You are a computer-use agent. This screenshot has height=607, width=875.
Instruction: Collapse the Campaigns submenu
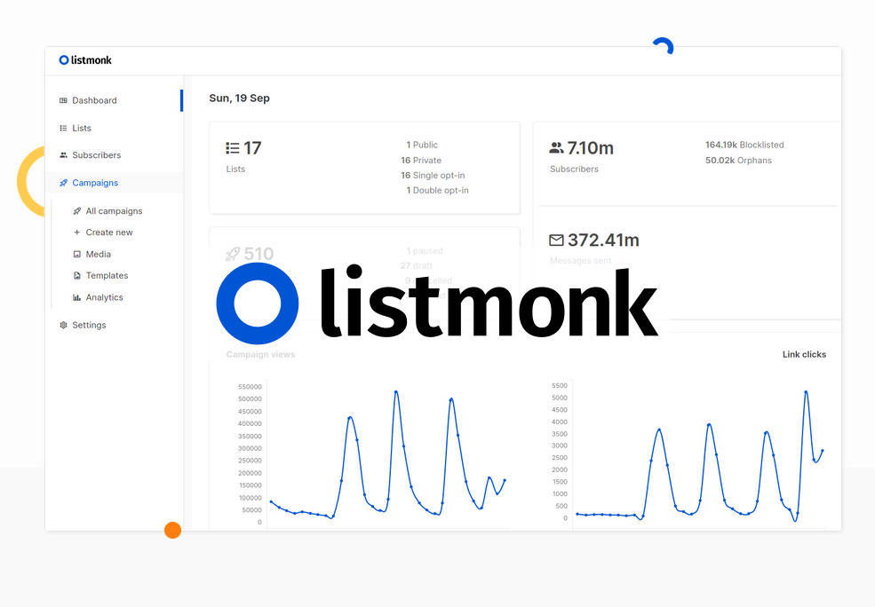pyautogui.click(x=93, y=183)
